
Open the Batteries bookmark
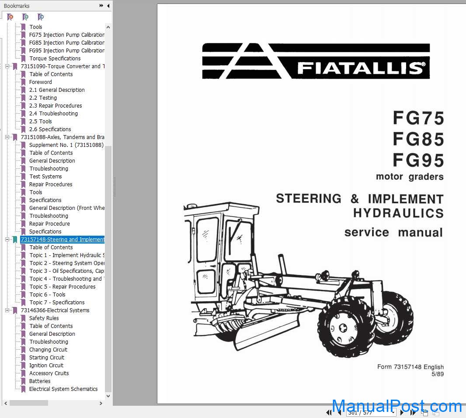tap(40, 381)
